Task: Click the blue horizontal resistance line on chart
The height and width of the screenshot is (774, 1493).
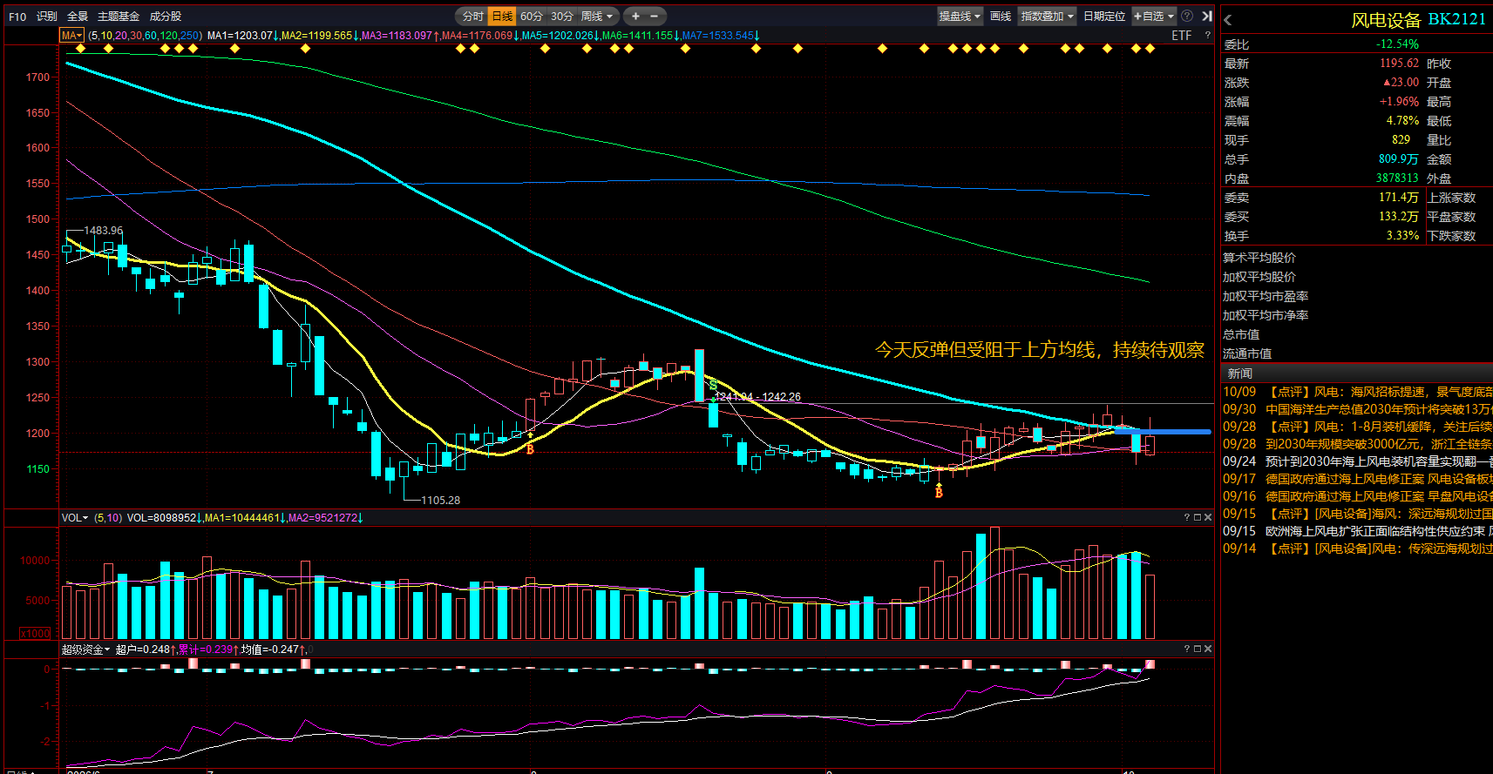Action: [1163, 431]
